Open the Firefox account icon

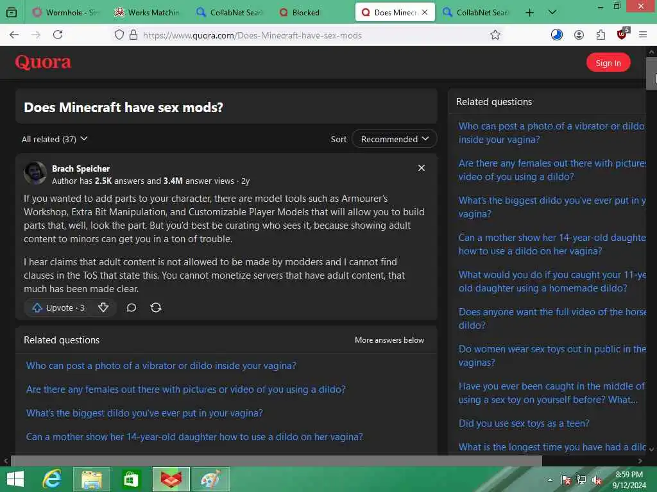coord(579,35)
